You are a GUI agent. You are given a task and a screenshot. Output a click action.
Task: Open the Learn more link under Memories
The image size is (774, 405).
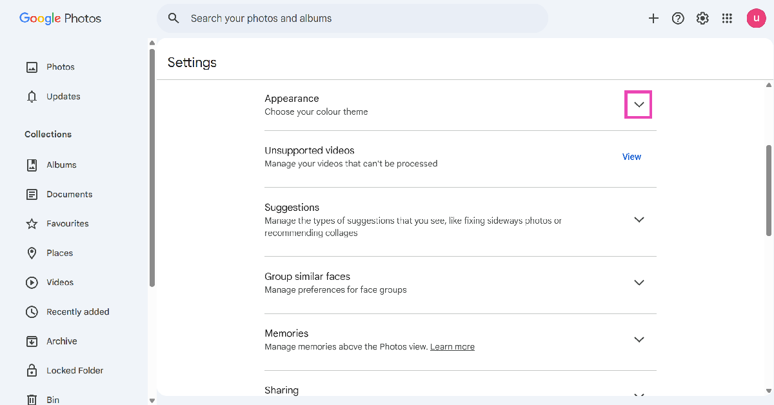tap(452, 347)
